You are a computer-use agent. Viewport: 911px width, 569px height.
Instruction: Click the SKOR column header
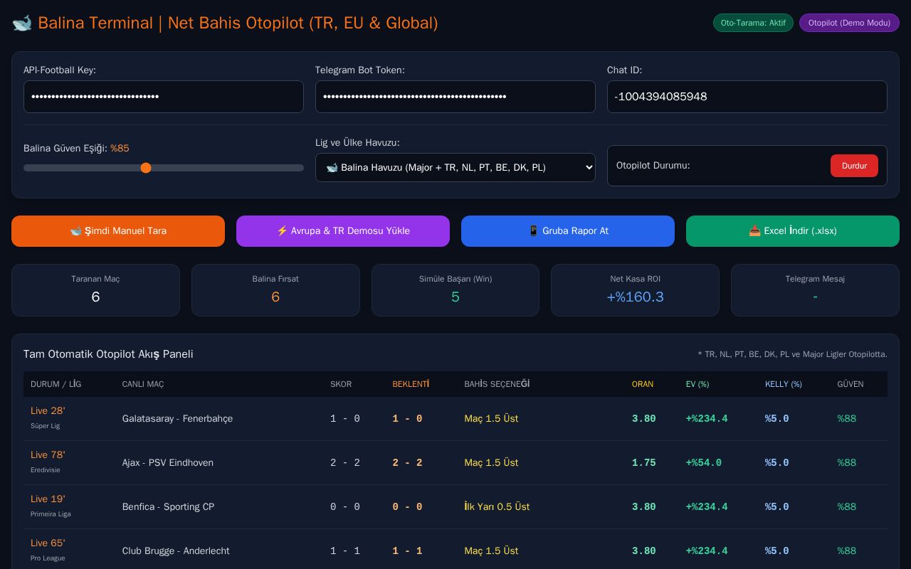point(341,384)
